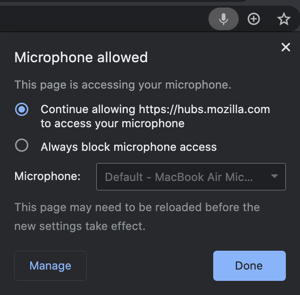Image resolution: width=300 pixels, height=295 pixels.
Task: Select the Continue allowing radio button
Action: 22,109
